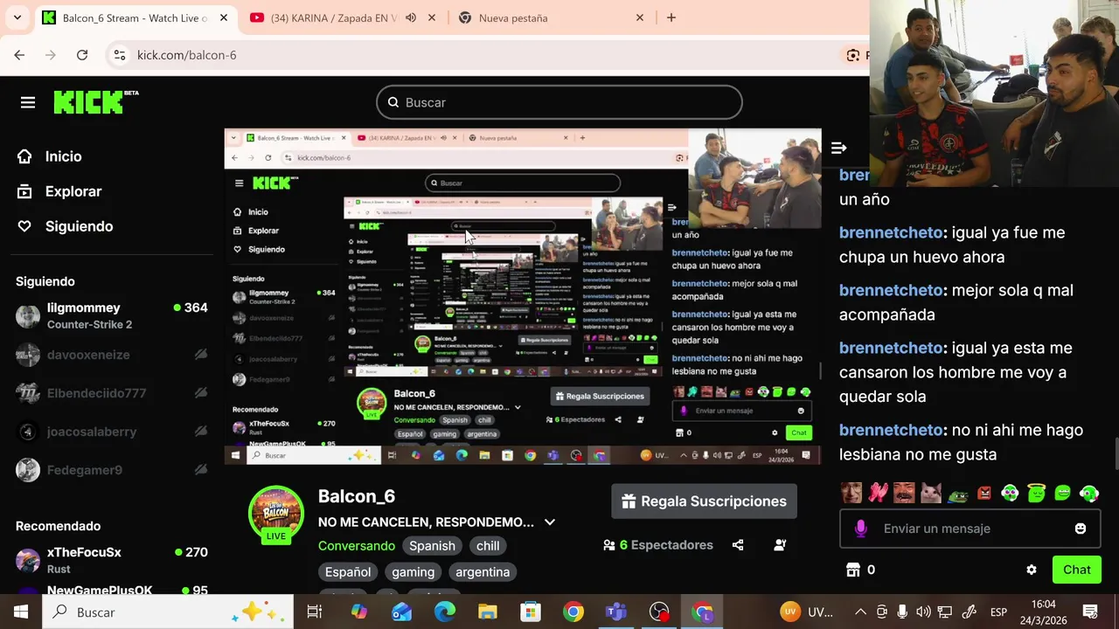Open Windows Start menu
1119x629 pixels.
click(x=21, y=612)
